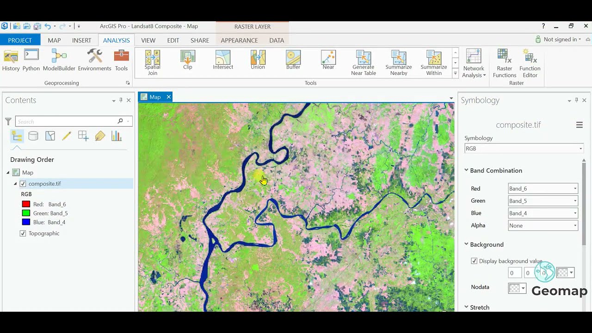Viewport: 592px width, 333px height.
Task: Collapse the Band Combination section
Action: (x=466, y=170)
